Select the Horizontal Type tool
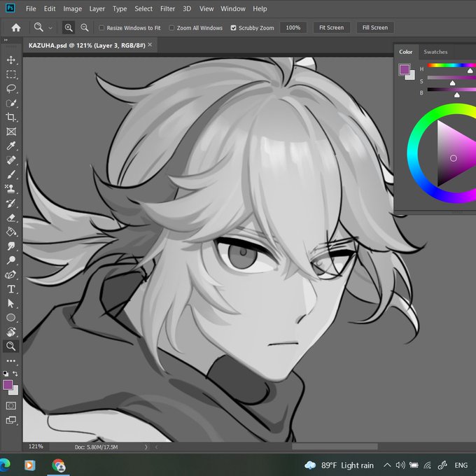Viewport: 476px width, 476px height. coord(11,289)
